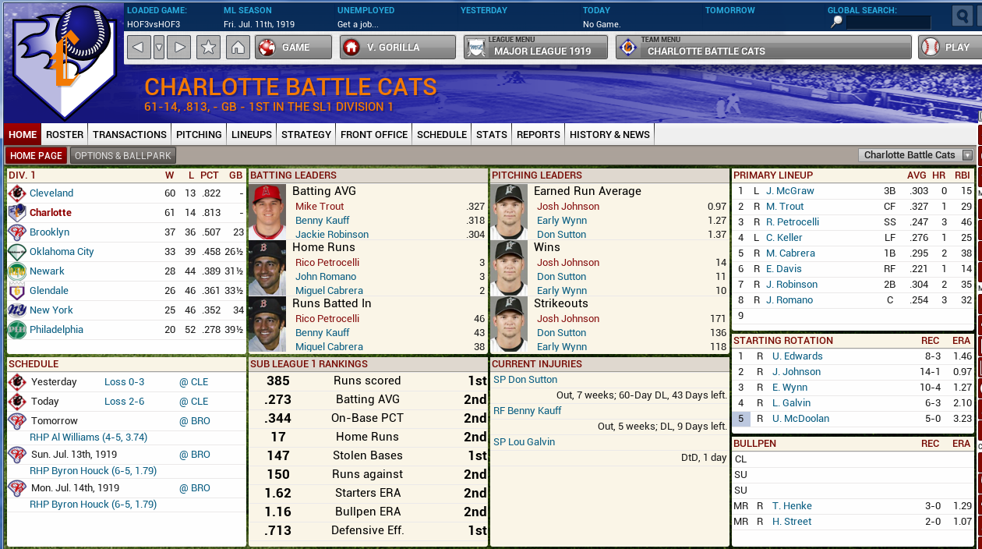Select the Options & Ballpark subtab

pyautogui.click(x=122, y=155)
